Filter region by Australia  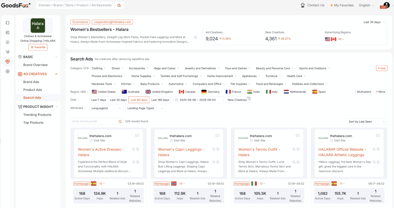coord(130,92)
